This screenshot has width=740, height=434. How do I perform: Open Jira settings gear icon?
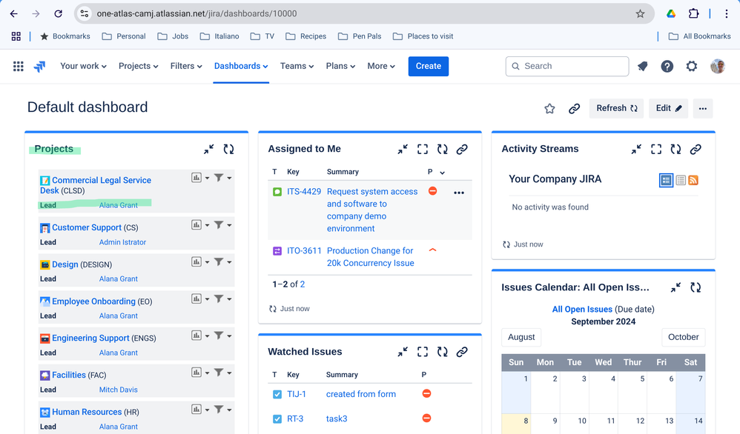[691, 67]
